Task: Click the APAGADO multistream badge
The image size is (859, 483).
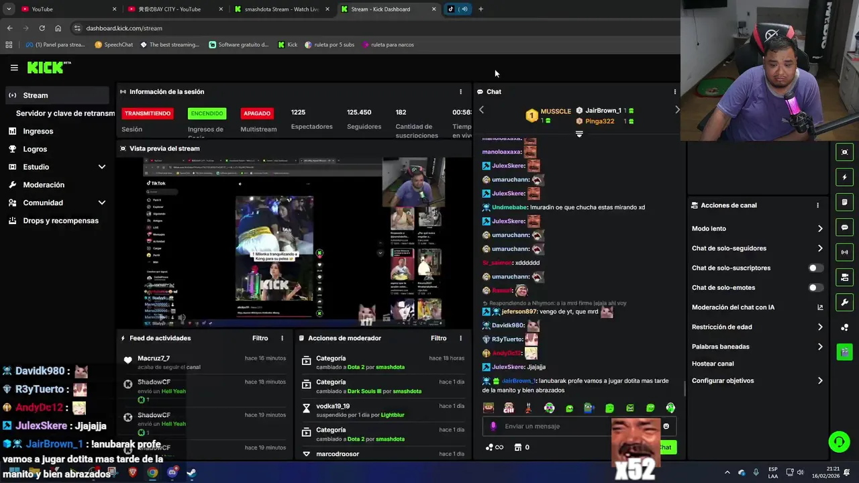Action: [257, 113]
